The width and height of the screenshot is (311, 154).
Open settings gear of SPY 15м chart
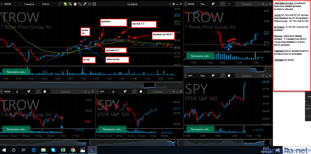coord(263,75)
